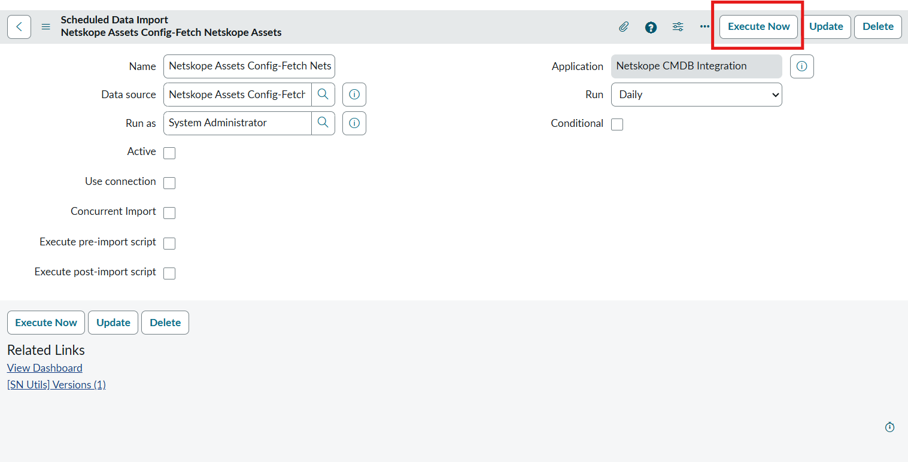908x462 pixels.
Task: Click the Concurrent Import label
Action: (113, 211)
